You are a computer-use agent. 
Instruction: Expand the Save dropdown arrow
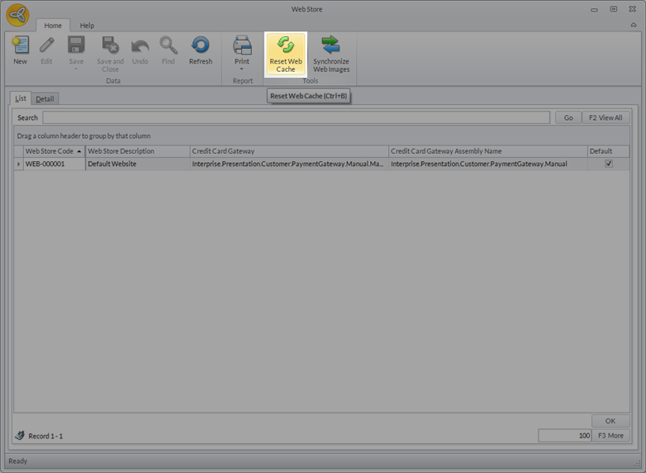(76, 69)
